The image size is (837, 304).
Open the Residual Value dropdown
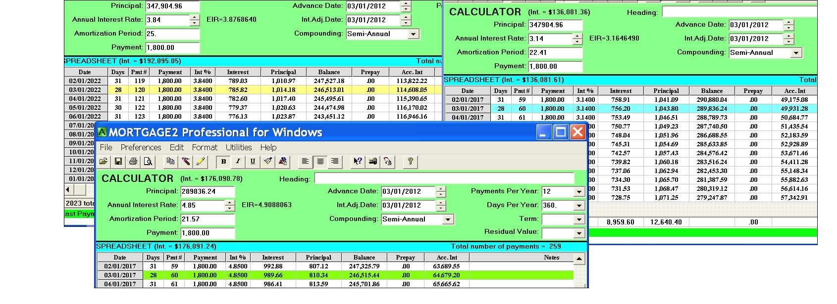click(x=579, y=233)
